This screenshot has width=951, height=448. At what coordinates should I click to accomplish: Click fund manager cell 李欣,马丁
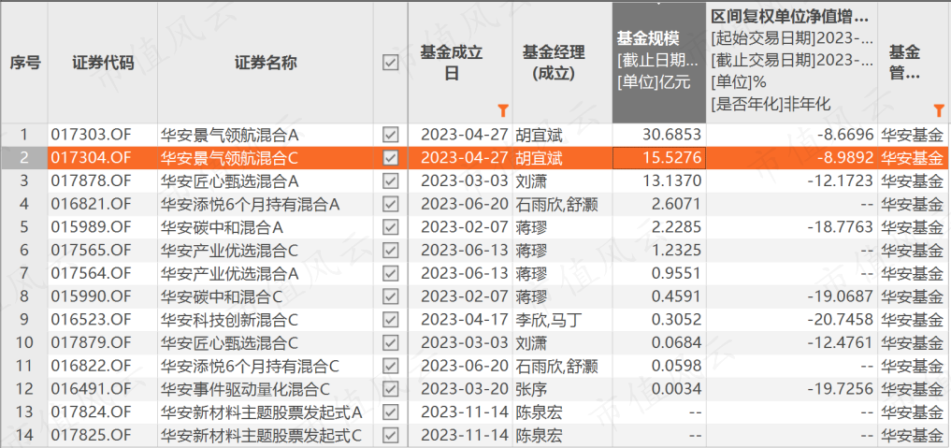click(549, 320)
